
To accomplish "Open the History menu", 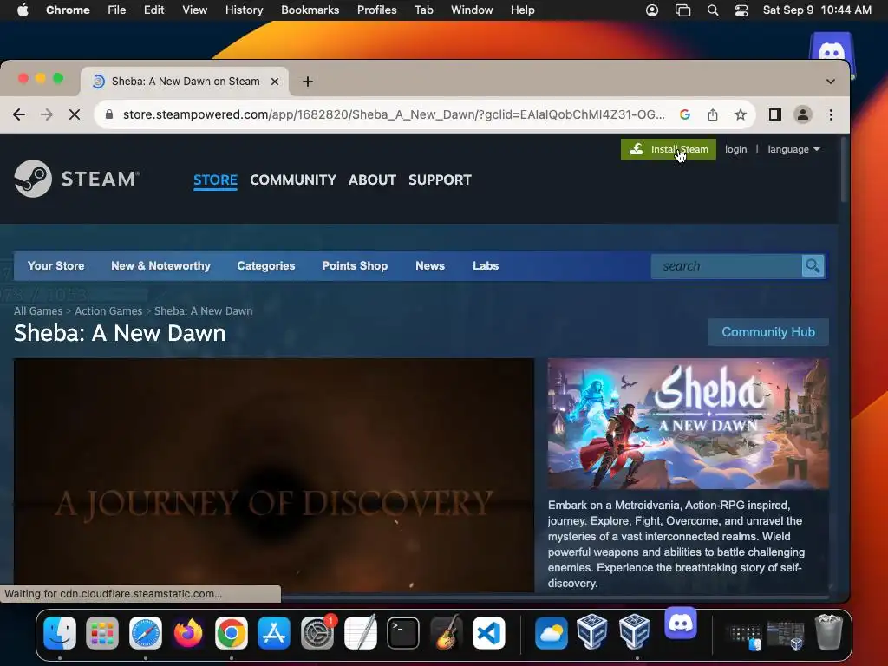I will coord(244,10).
